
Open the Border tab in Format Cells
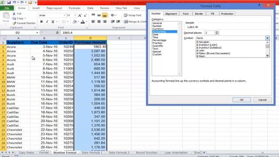coord(199,14)
